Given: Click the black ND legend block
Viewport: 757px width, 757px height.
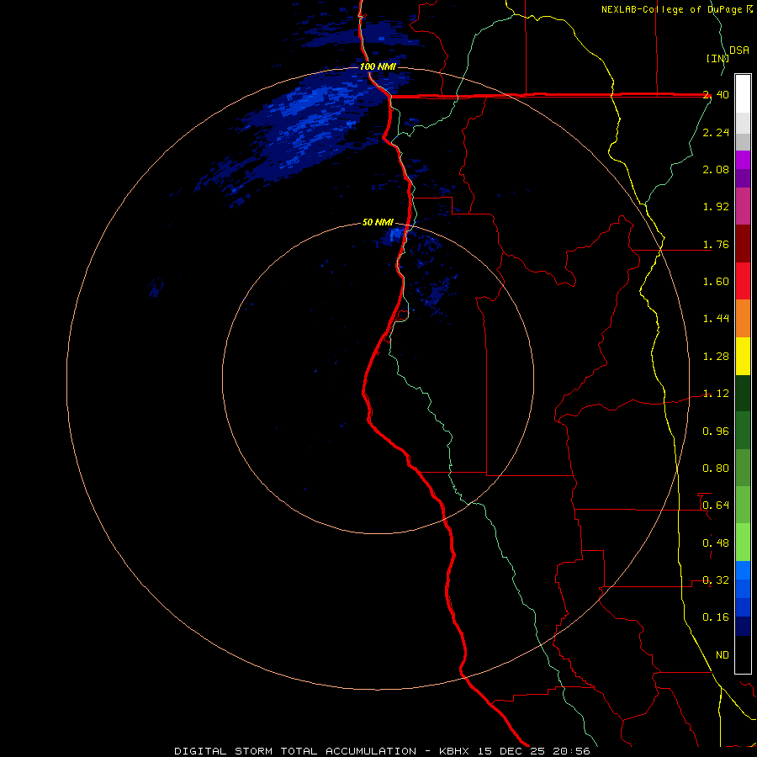Looking at the screenshot, I should [x=743, y=654].
